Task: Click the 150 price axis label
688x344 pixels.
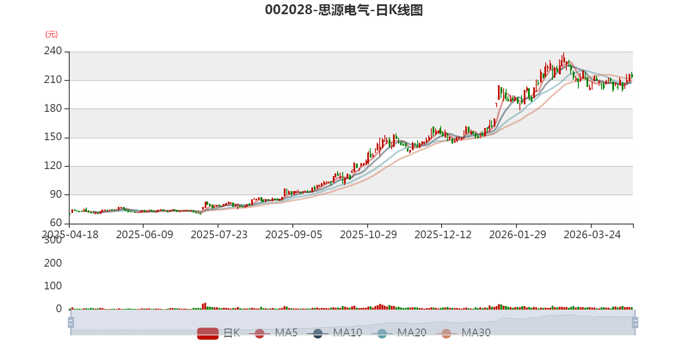Action: pyautogui.click(x=53, y=137)
